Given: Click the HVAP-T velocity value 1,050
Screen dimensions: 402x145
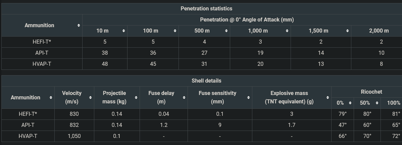Looking at the screenshot, I should tap(74, 136).
